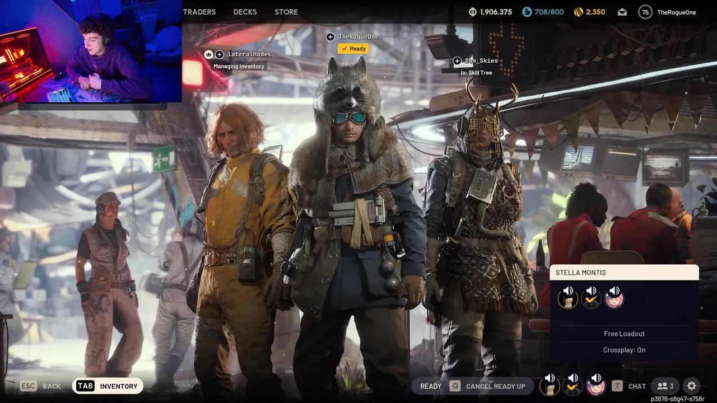Click the yellow Ready status badge
This screenshot has height=403, width=717.
[x=353, y=49]
